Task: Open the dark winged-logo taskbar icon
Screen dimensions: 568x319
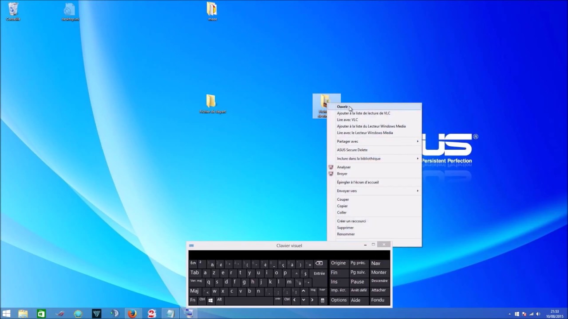Action: coord(96,314)
